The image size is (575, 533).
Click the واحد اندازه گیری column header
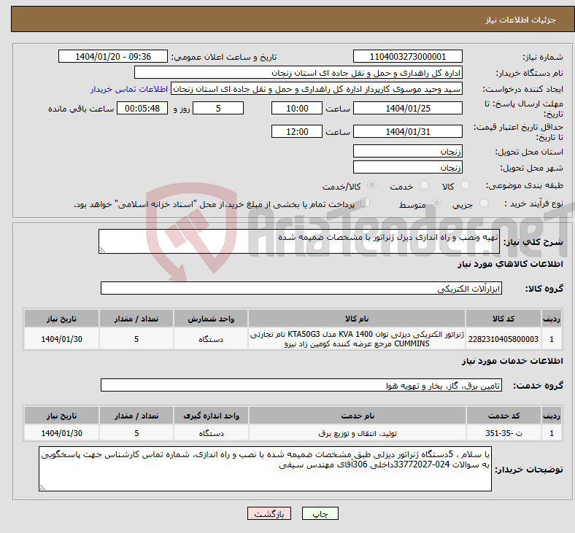point(211,416)
